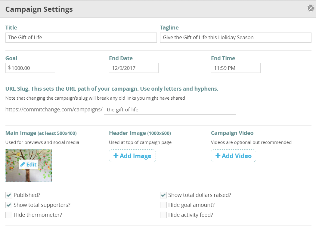The image size is (316, 227).
Task: Uncheck Show total dollars raised?
Action: coord(163,195)
